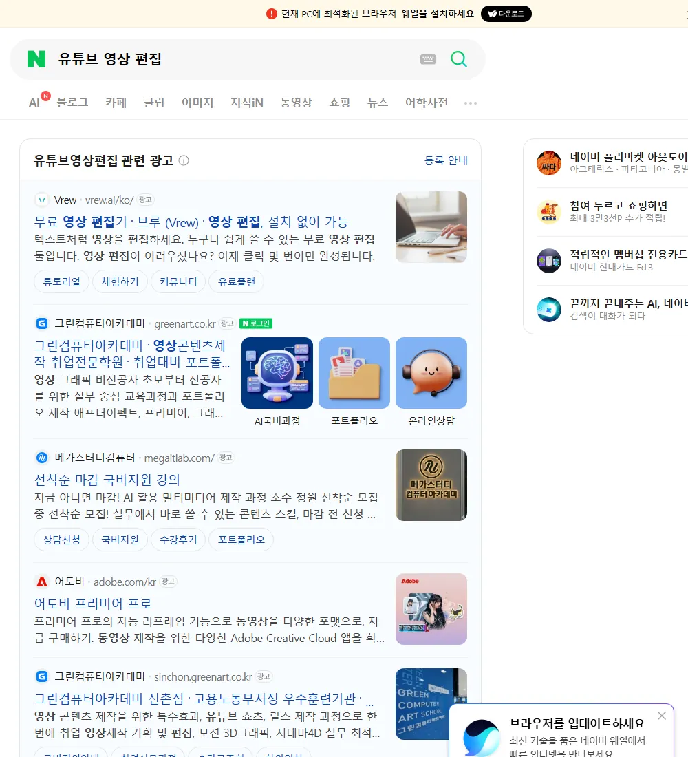Open the on-screen keyboard icon
The width and height of the screenshot is (688, 757).
coord(428,59)
